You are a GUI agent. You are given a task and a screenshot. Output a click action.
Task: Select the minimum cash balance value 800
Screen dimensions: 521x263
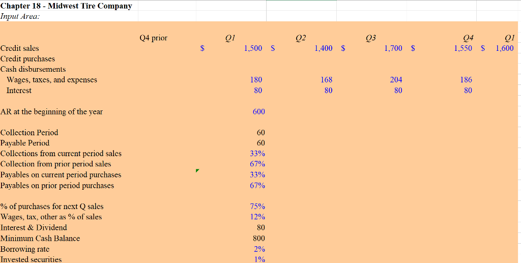(x=259, y=239)
